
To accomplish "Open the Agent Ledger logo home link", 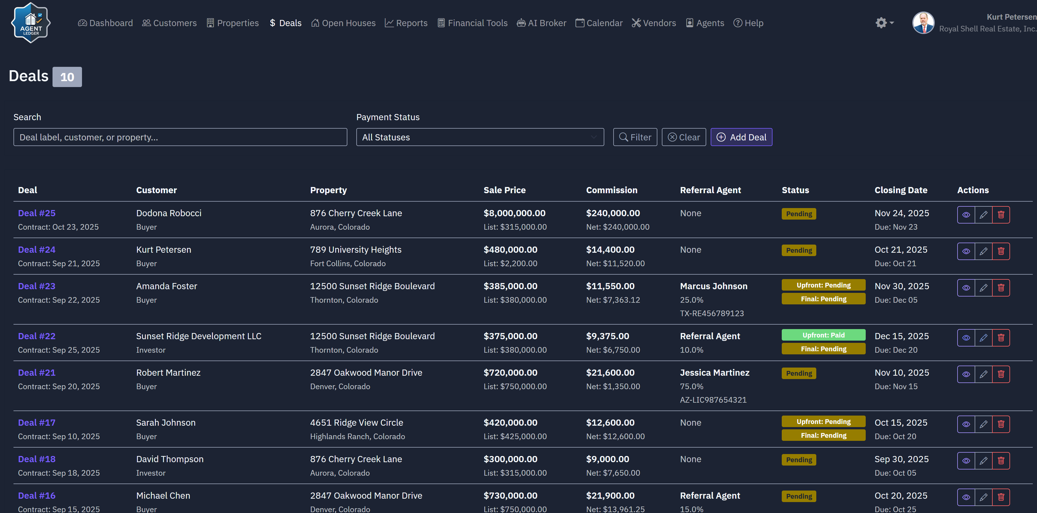I will tap(31, 23).
